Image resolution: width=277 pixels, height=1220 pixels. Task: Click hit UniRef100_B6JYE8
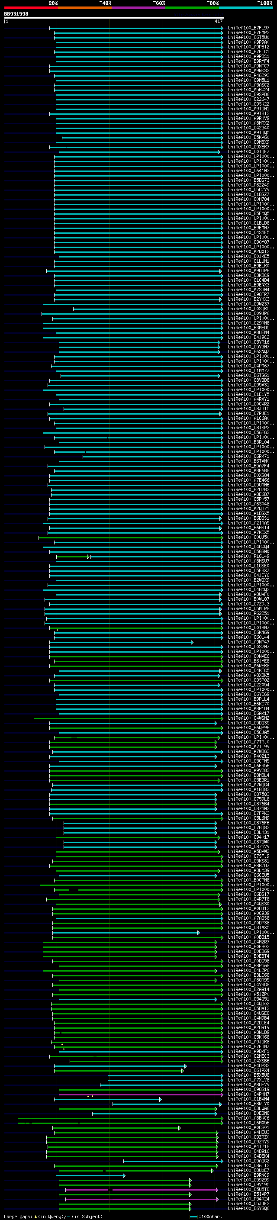[x=248, y=661]
